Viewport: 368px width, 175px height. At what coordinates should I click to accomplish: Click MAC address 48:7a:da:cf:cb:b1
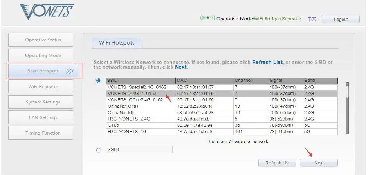[195, 119]
